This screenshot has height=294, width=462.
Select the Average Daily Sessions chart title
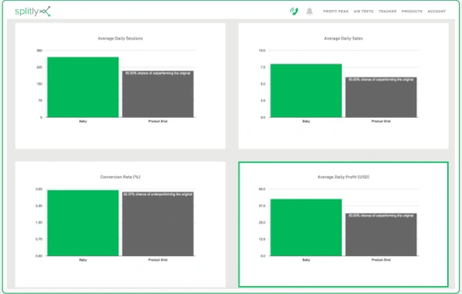(x=120, y=38)
